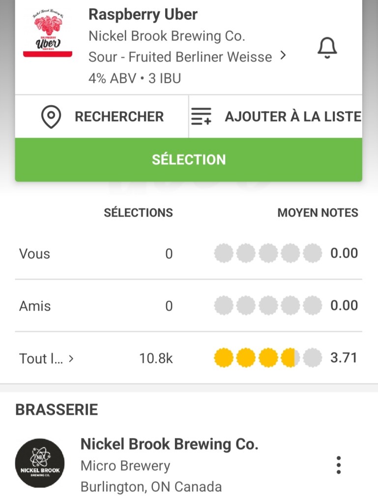
Task: Expand the Sour - Fruited Berliner Weisse style chevron
Action: (283, 56)
